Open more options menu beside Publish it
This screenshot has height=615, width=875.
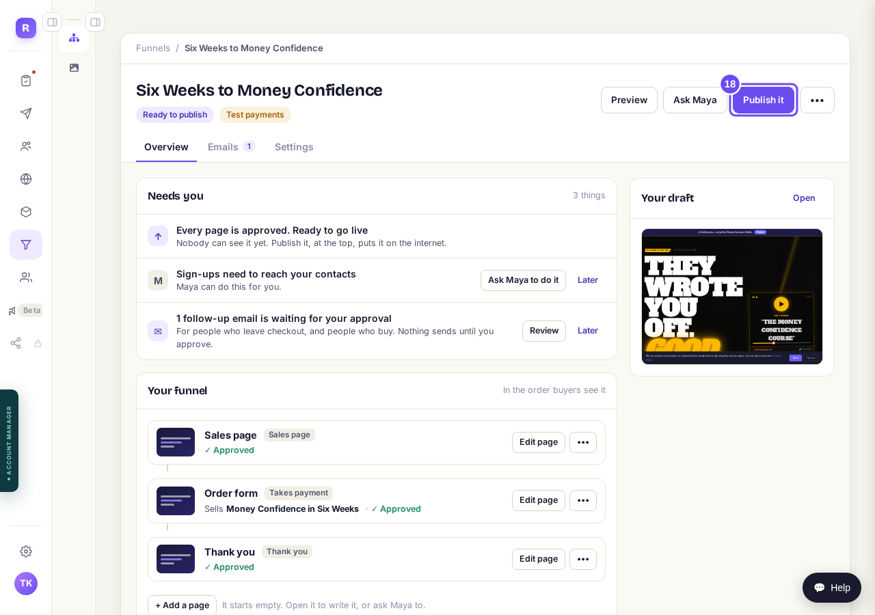point(817,100)
